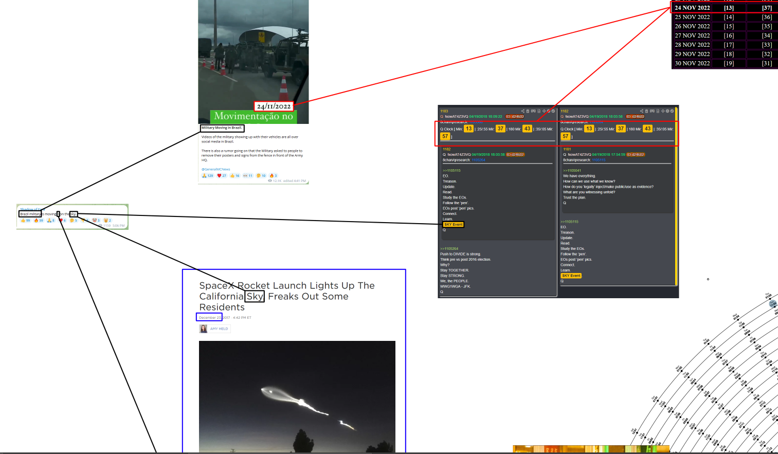Click the thumbs-up reaction showing 16

[x=234, y=176]
